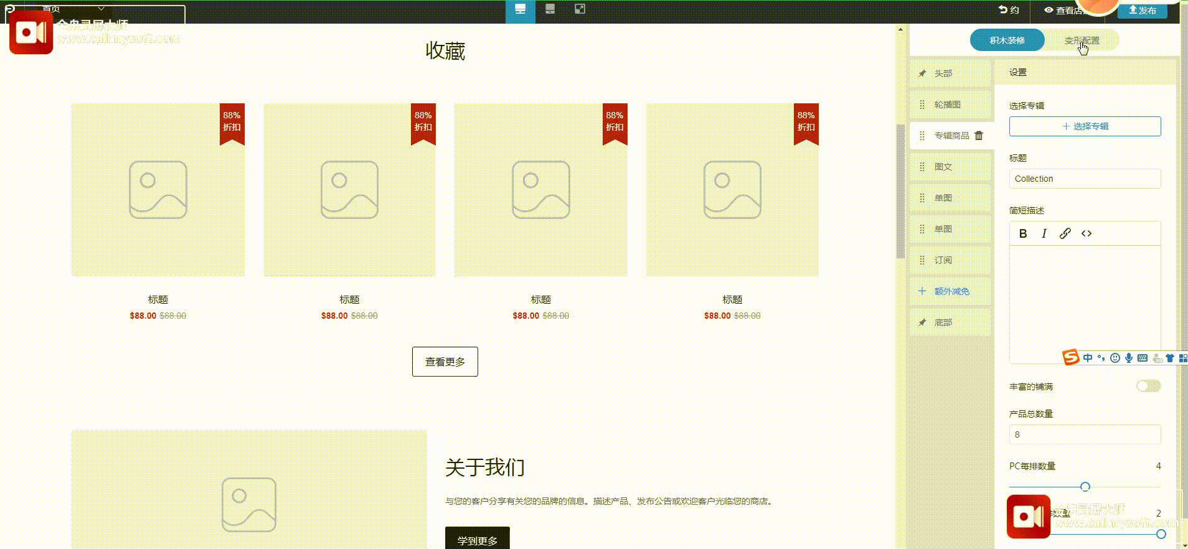Screen dimensions: 1188x549
Task: Click the 标题 input containing Collection
Action: (1085, 179)
